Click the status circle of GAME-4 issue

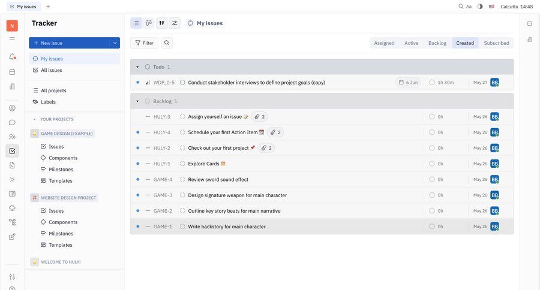[x=182, y=180]
